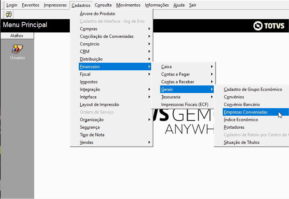The image size is (289, 199).
Task: Open the Favoritos menu
Action: [x=30, y=5]
